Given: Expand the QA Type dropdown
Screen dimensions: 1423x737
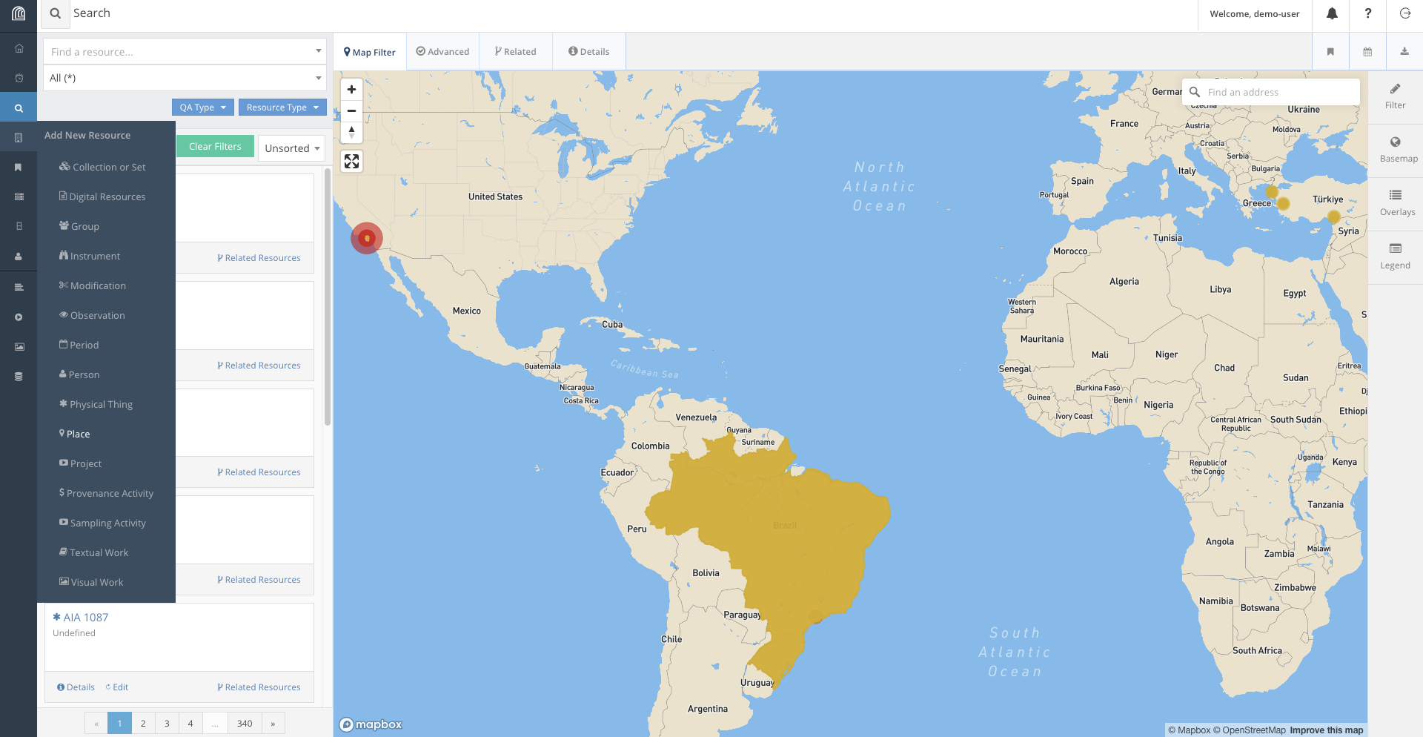Looking at the screenshot, I should pyautogui.click(x=202, y=108).
